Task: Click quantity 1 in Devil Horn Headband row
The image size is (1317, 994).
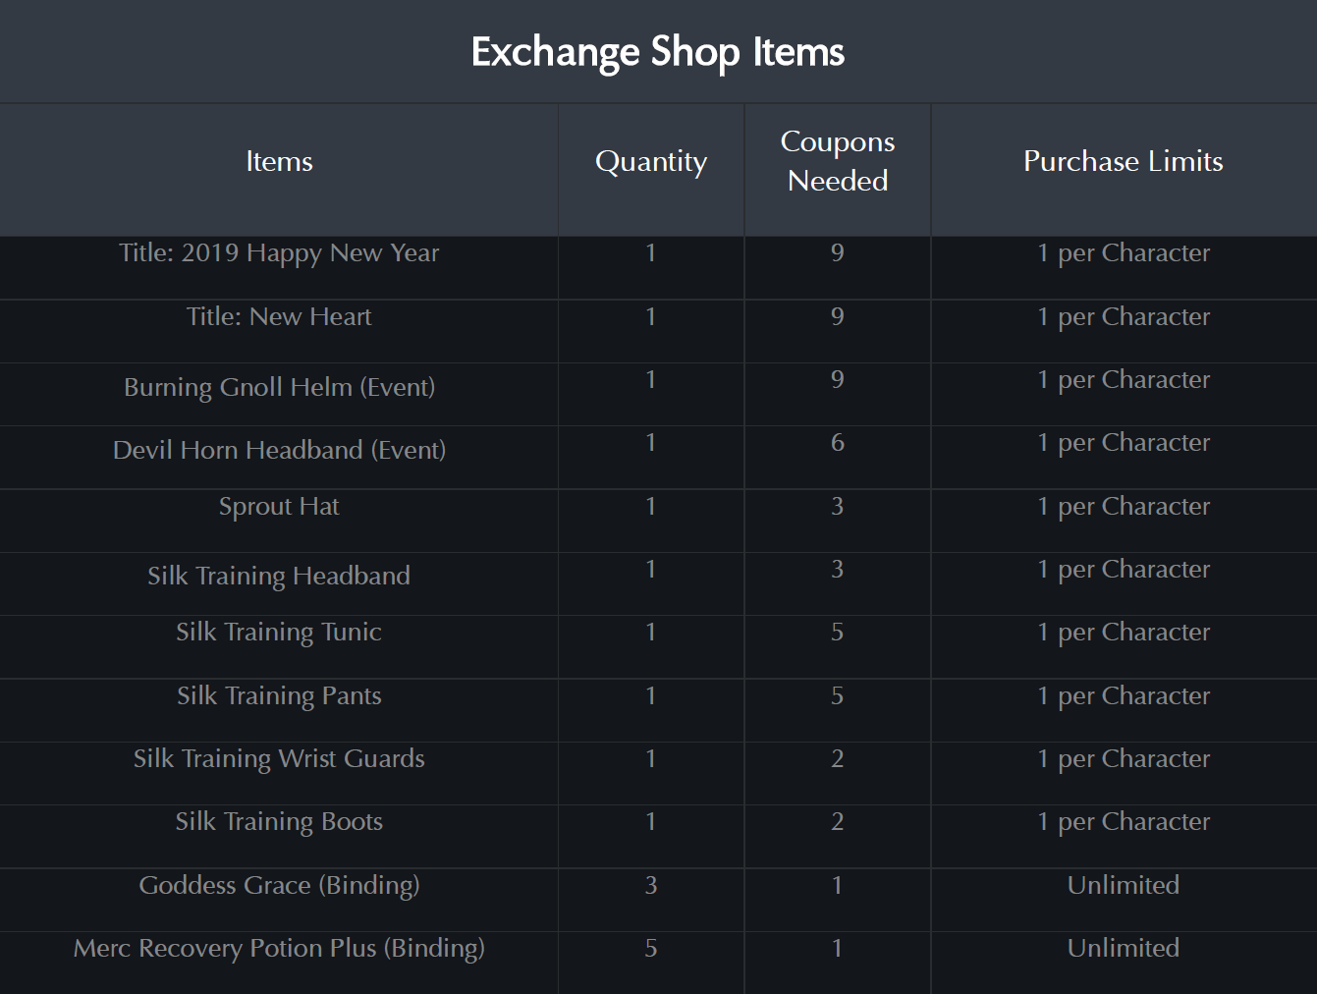Action: pyautogui.click(x=651, y=442)
